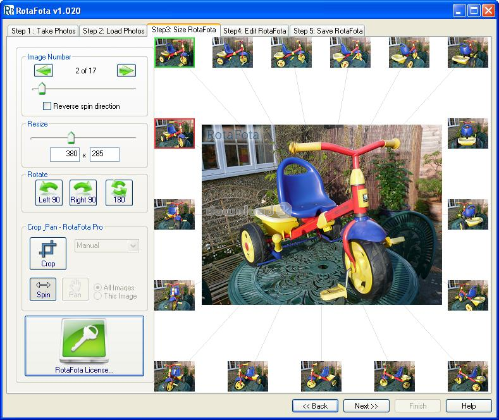Rotate image Left 90

tap(49, 193)
